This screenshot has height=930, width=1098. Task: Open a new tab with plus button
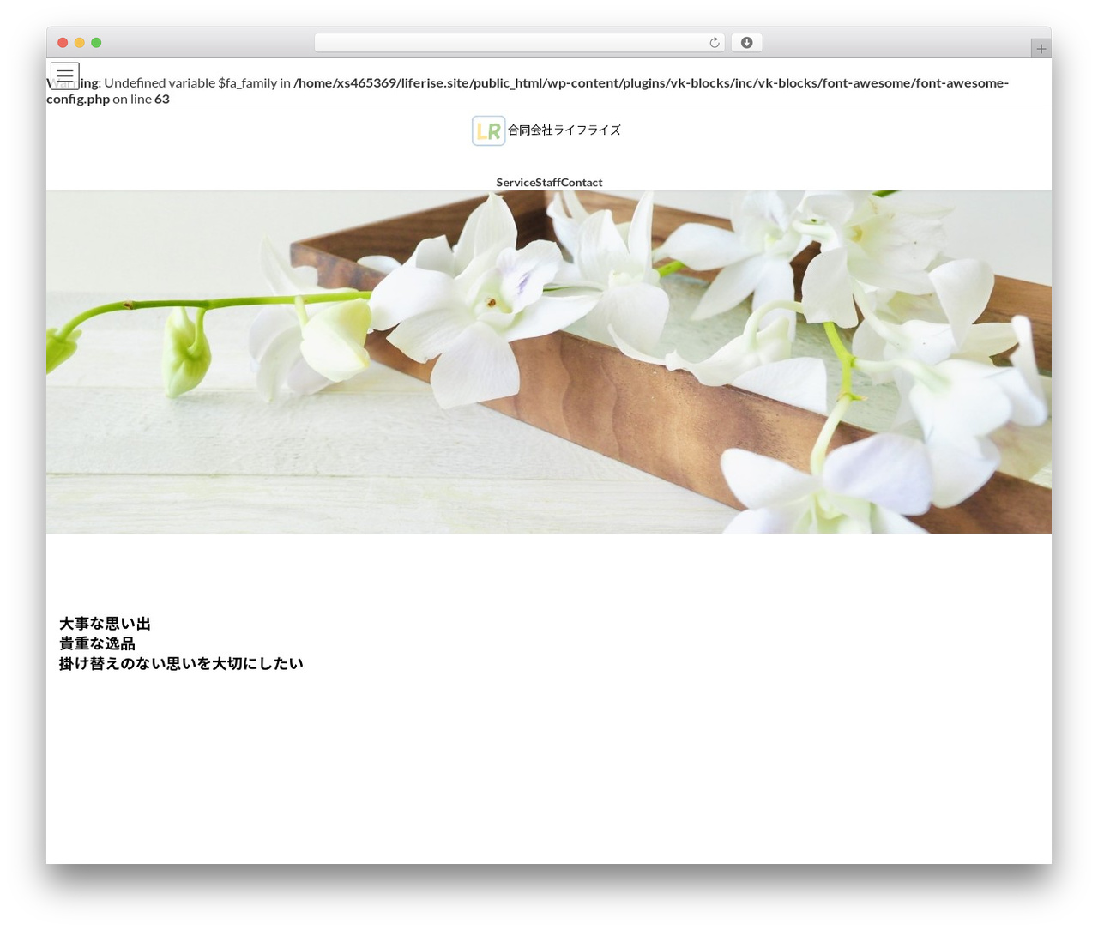(1041, 49)
